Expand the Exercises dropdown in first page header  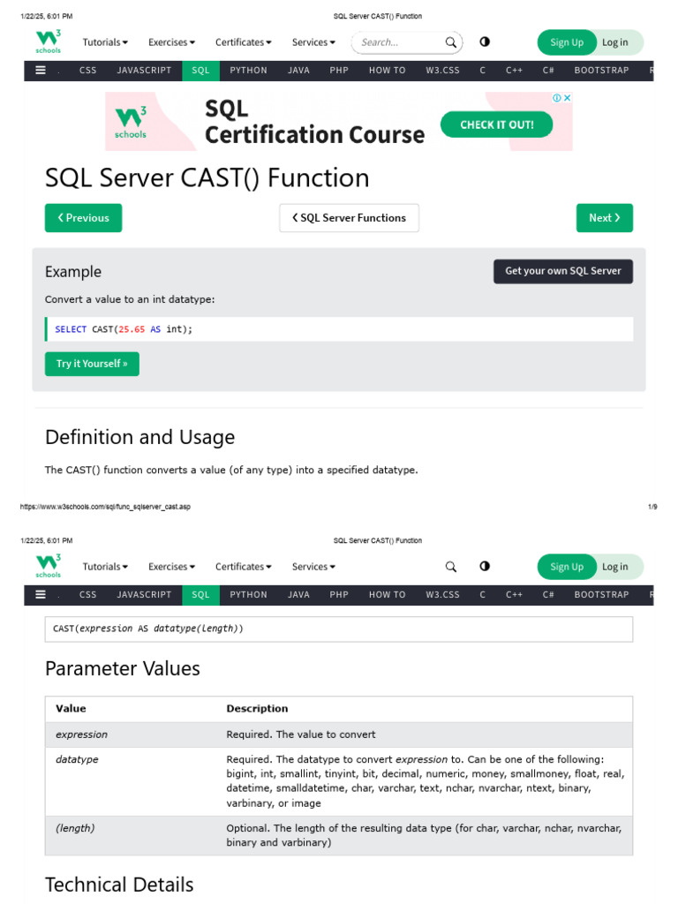tap(171, 42)
